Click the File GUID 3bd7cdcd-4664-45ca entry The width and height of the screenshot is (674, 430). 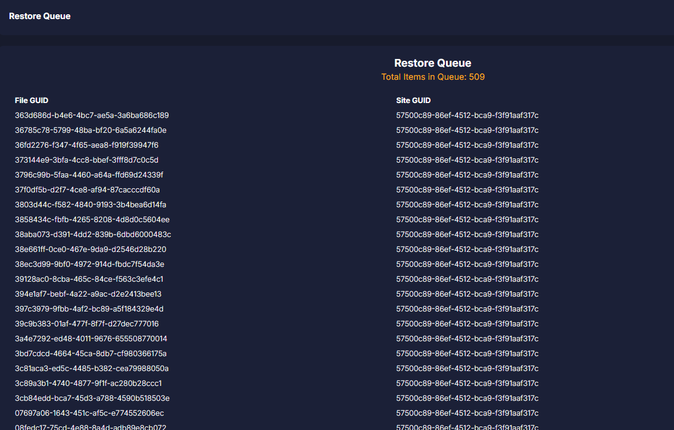pos(91,354)
